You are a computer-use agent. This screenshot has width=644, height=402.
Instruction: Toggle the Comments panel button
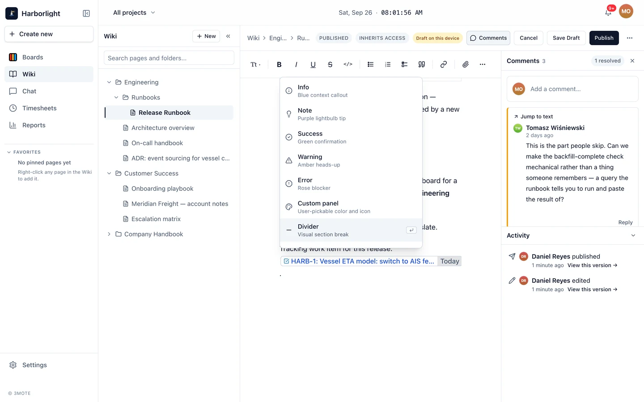[x=488, y=38]
